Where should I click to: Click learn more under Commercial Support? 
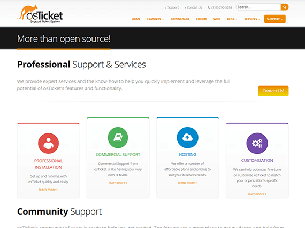click(118, 183)
